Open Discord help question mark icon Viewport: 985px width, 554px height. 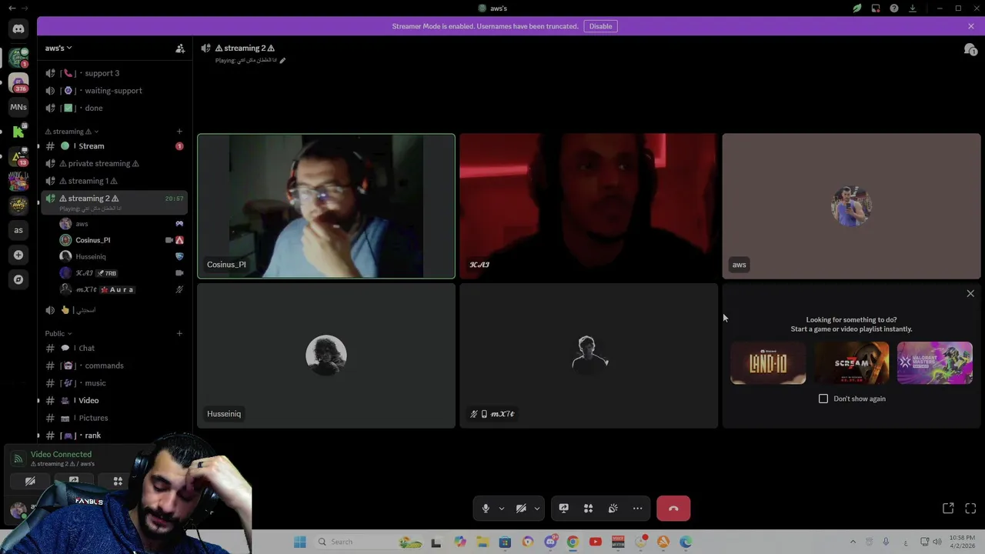pos(894,8)
